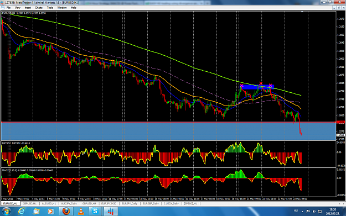Image resolution: width=346 pixels, height=216 pixels.
Task: Click the DPTRSI indicator label
Action: pyautogui.click(x=16, y=143)
